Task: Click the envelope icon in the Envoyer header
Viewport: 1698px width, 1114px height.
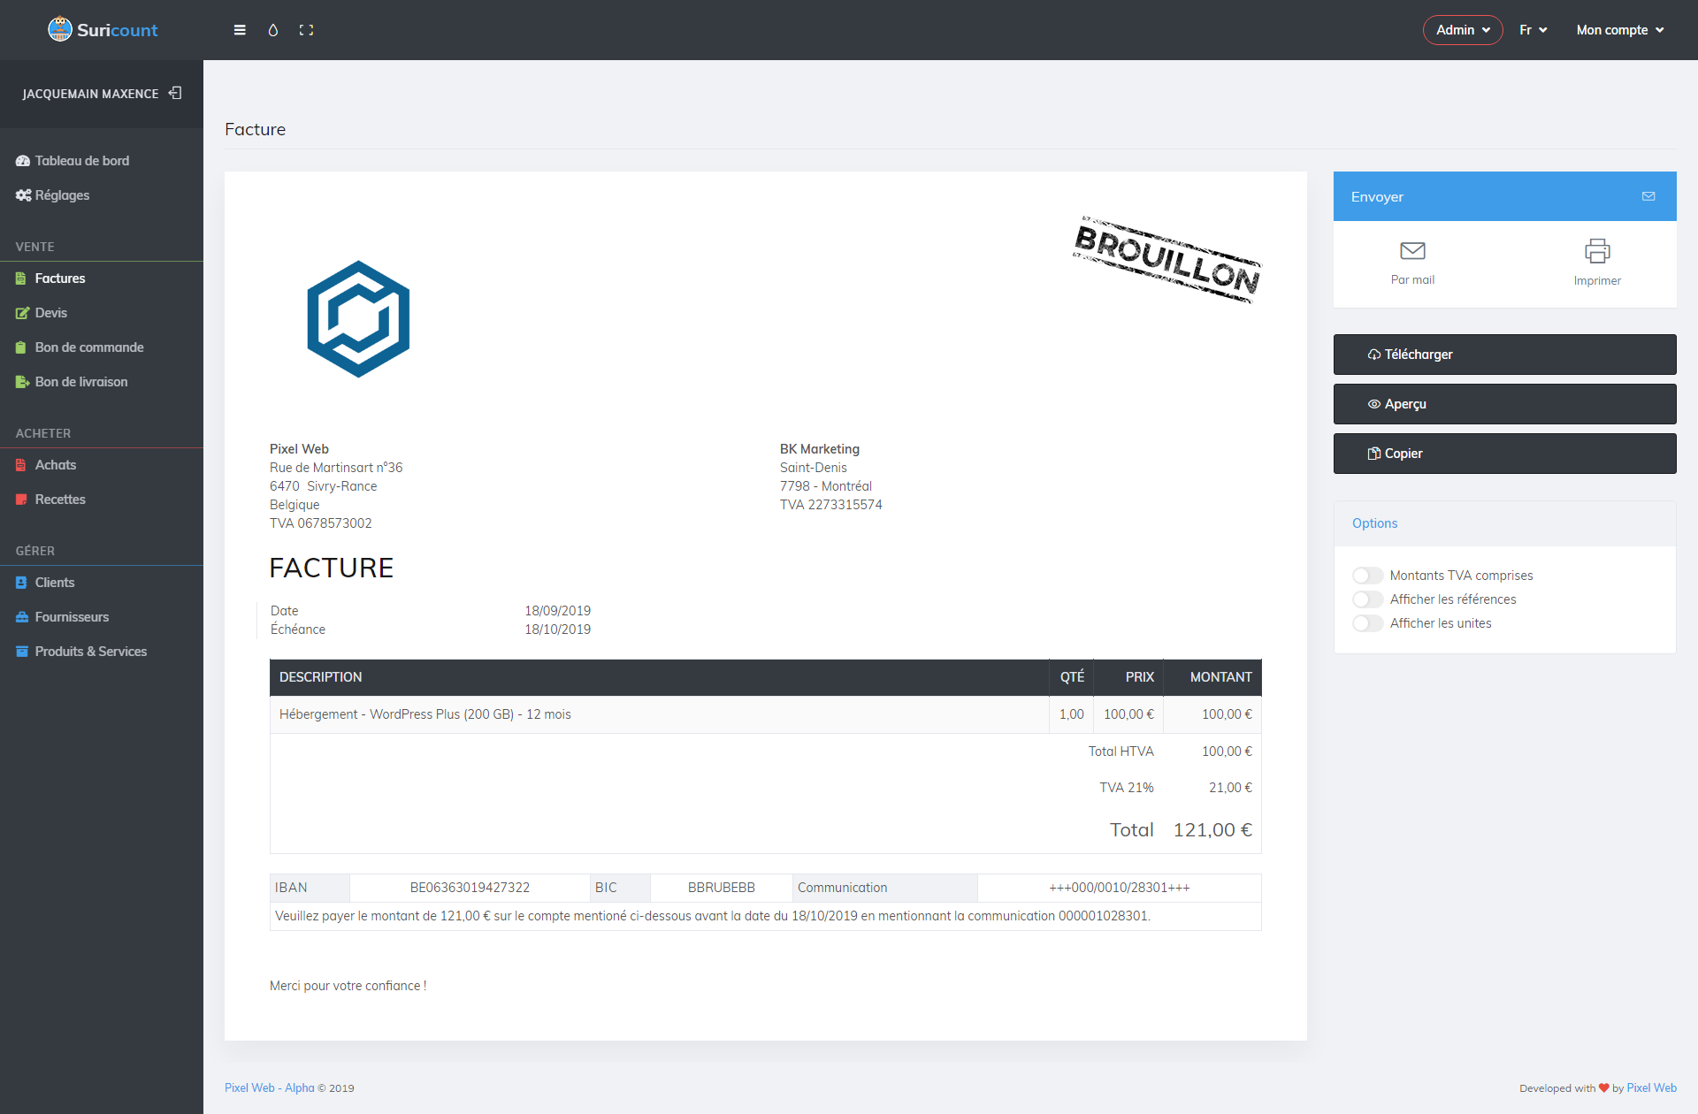Action: [x=1648, y=196]
